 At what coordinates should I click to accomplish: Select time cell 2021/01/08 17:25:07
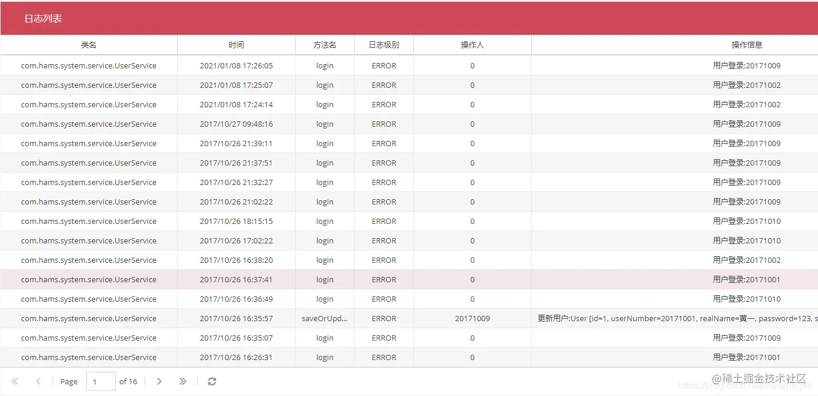pos(236,85)
